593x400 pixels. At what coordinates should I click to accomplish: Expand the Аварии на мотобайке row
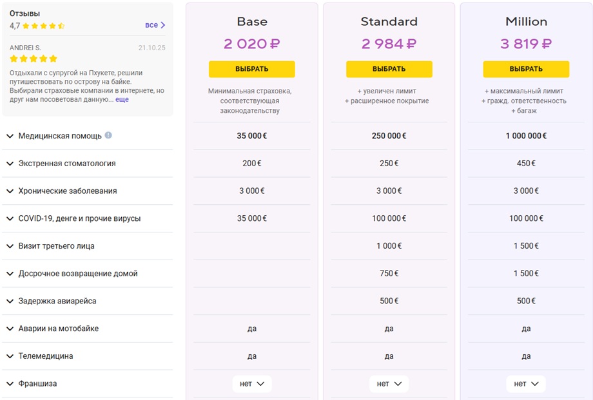[88, 329]
